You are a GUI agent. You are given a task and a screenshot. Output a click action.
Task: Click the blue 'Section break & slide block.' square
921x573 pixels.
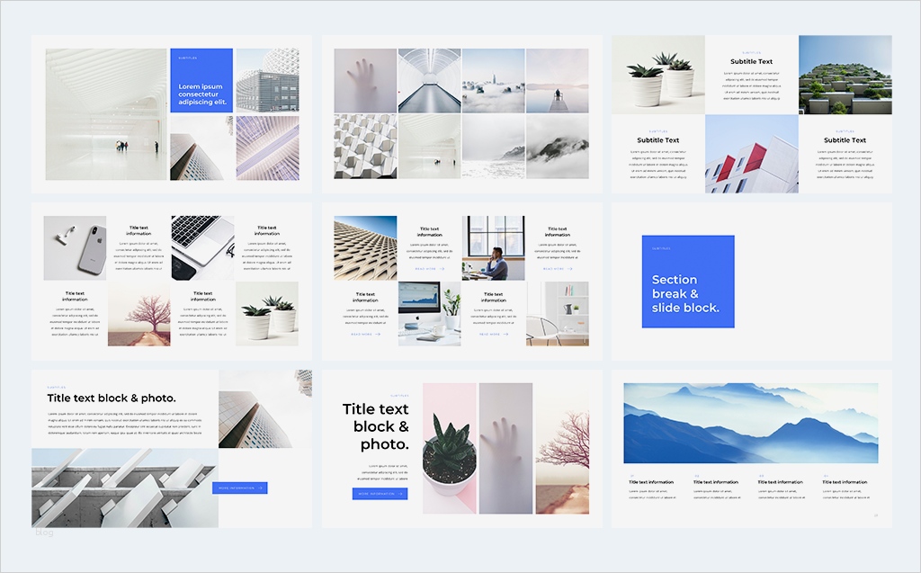coord(688,282)
